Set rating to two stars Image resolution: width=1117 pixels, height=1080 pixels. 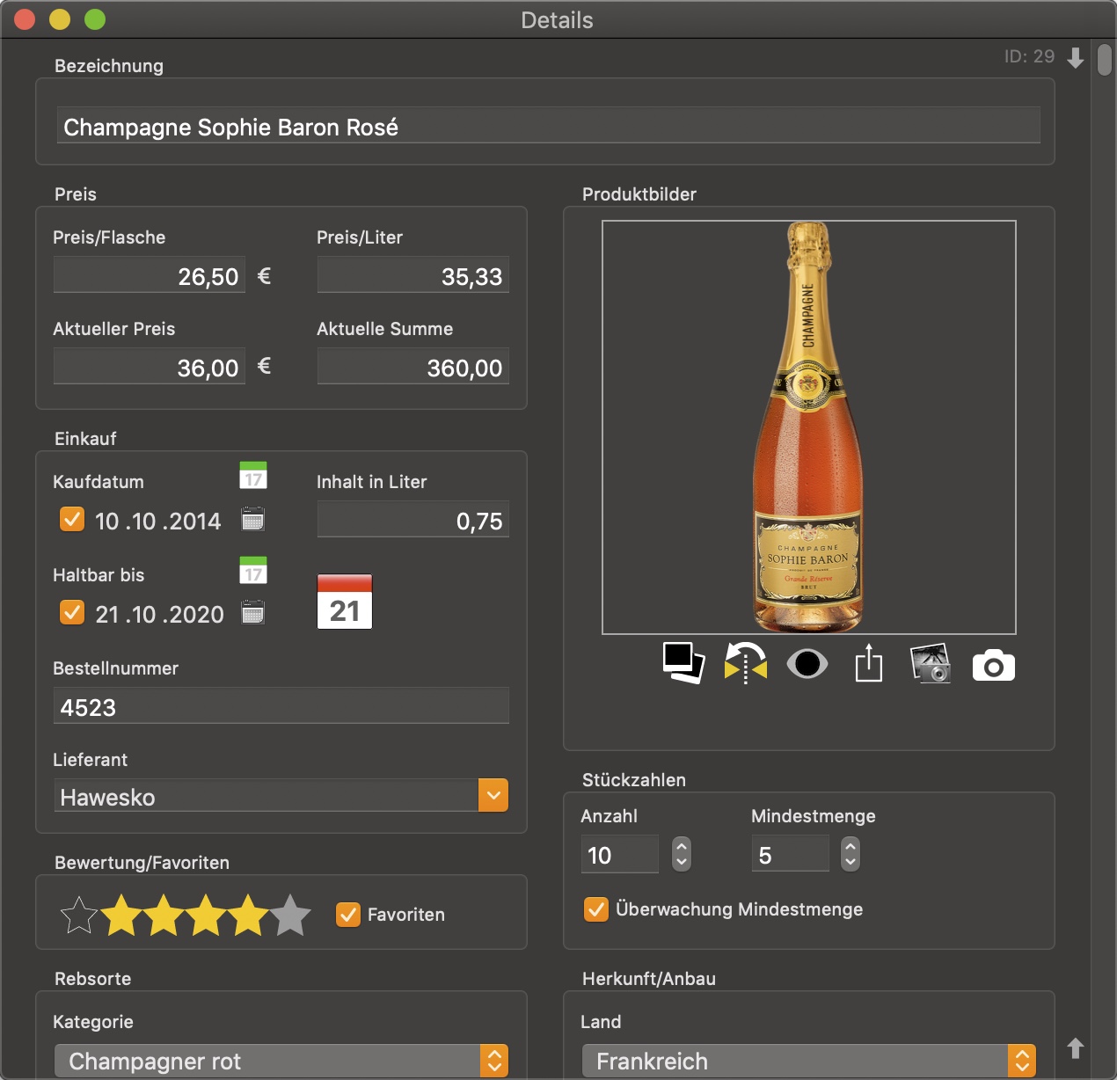point(164,916)
